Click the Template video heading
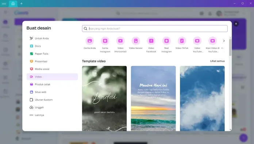This screenshot has width=254, height=144. (94, 61)
